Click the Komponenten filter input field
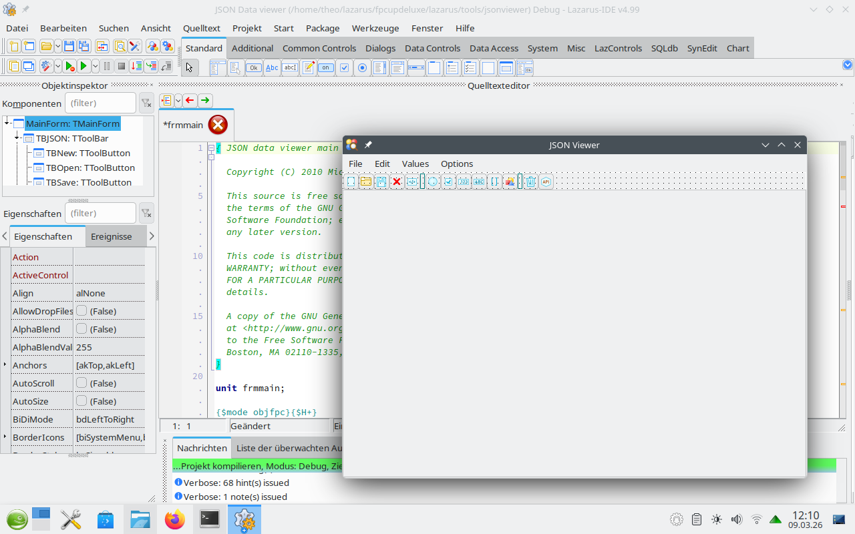 point(100,103)
